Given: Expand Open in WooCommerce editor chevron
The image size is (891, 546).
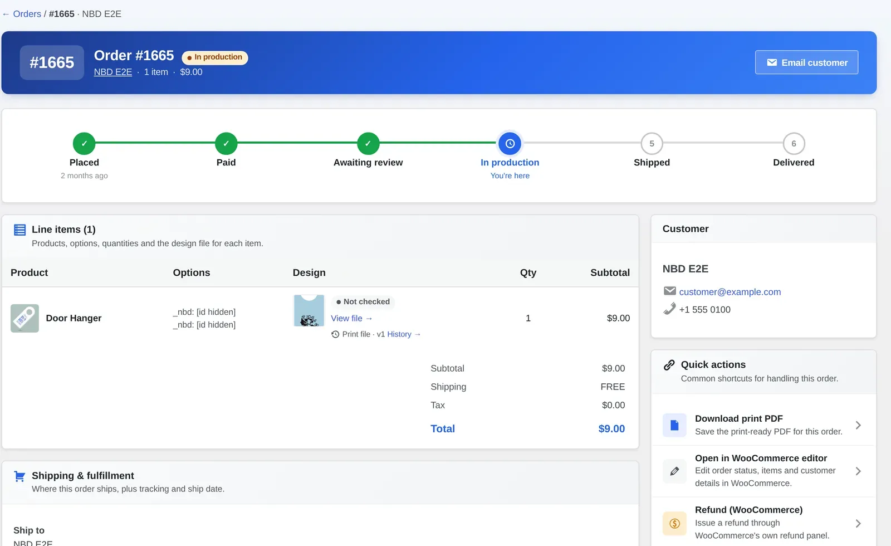Looking at the screenshot, I should point(858,471).
